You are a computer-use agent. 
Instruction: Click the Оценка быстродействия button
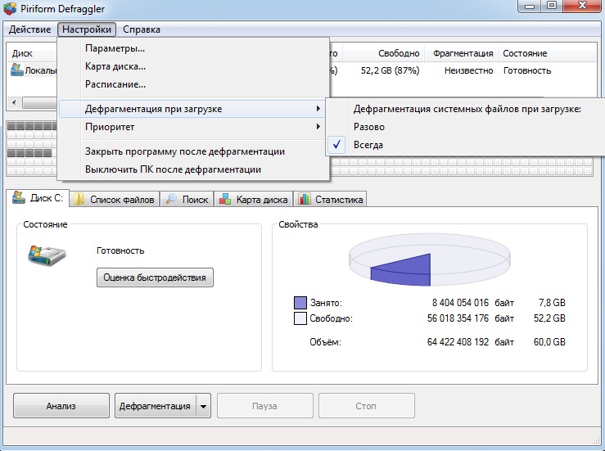click(155, 277)
